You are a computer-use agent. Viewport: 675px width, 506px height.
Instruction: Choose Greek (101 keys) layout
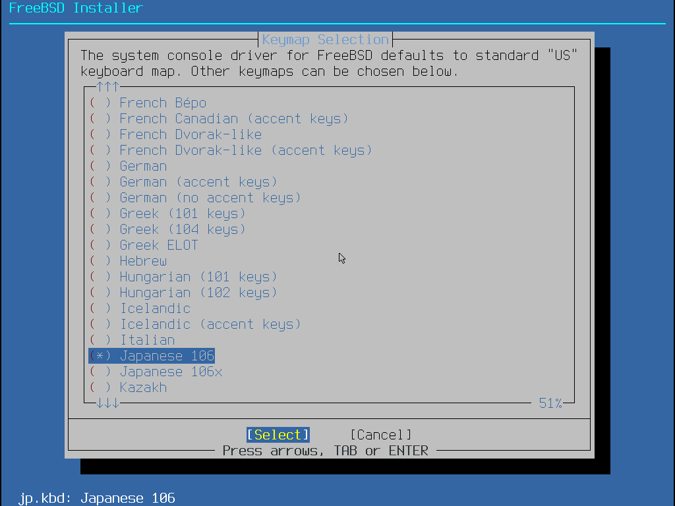(167, 214)
